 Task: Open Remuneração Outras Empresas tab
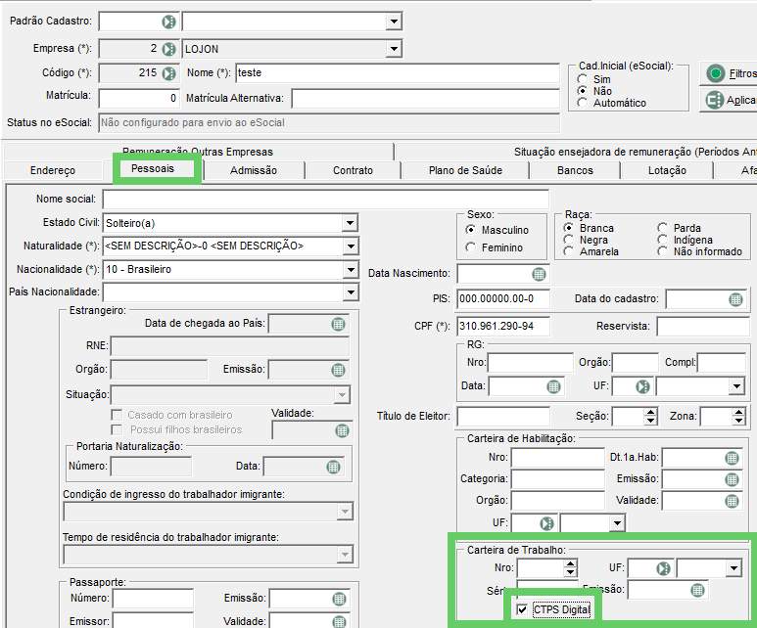[198, 152]
